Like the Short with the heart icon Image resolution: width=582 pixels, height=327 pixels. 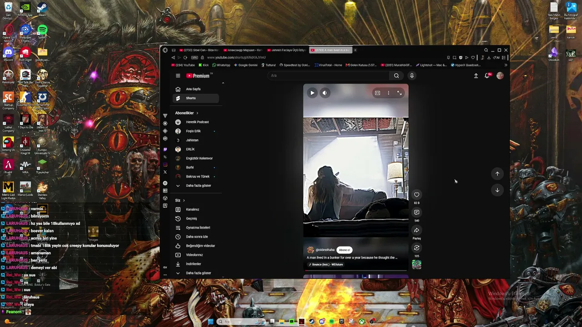coord(416,195)
